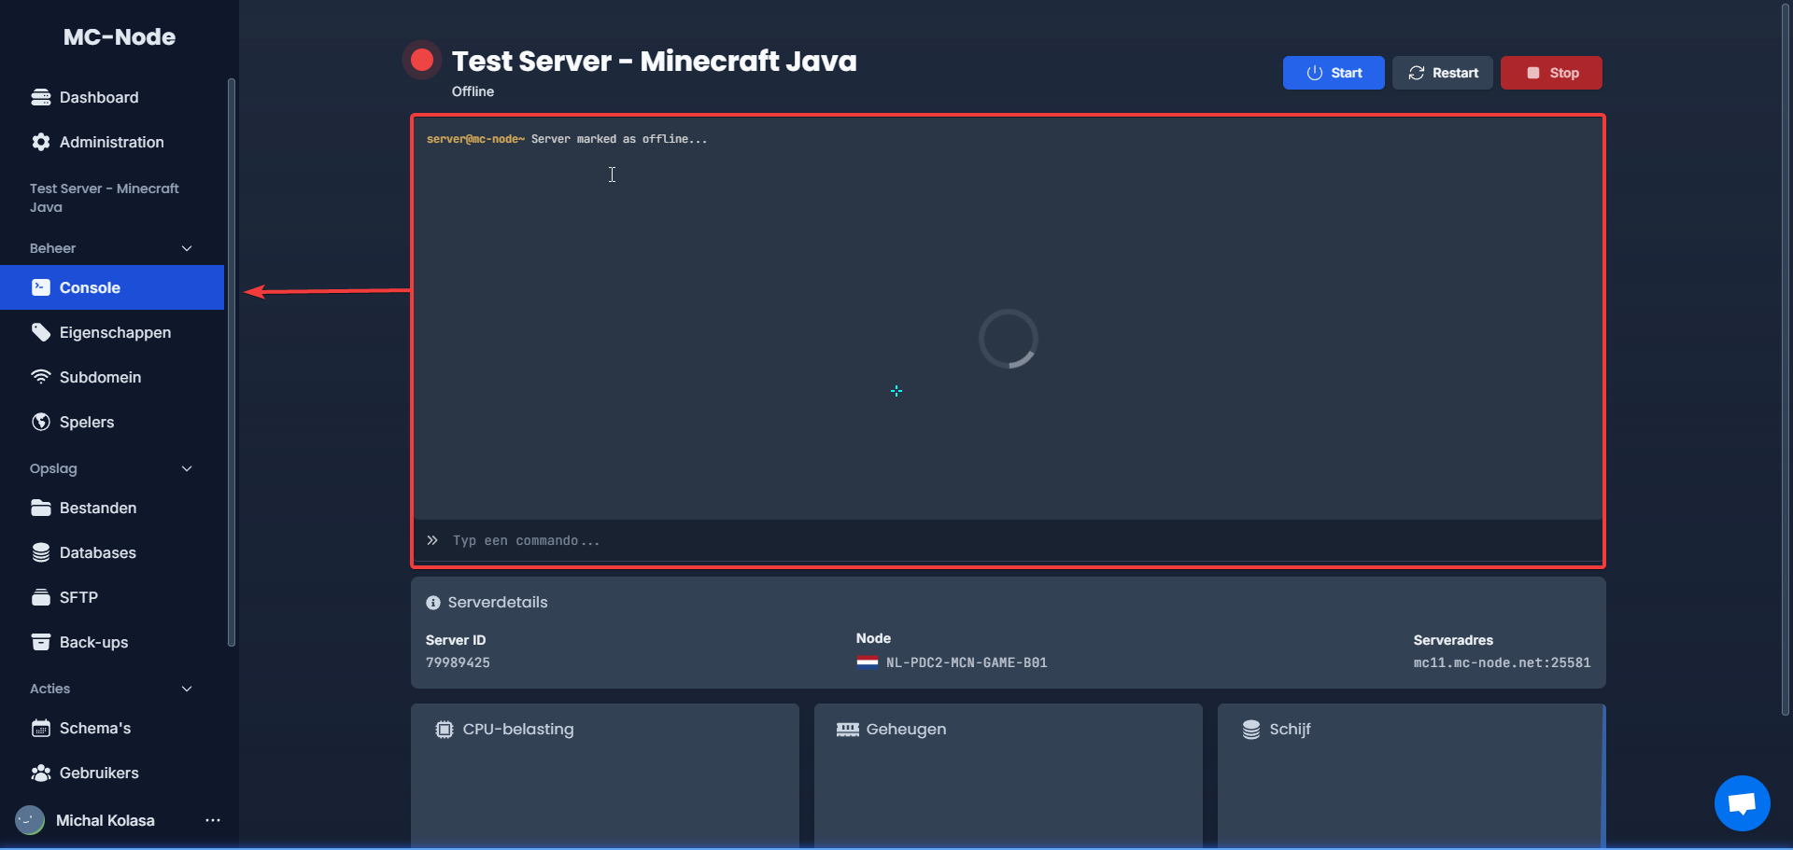Image resolution: width=1793 pixels, height=850 pixels.
Task: Open the Subdomein page
Action: pyautogui.click(x=112, y=377)
